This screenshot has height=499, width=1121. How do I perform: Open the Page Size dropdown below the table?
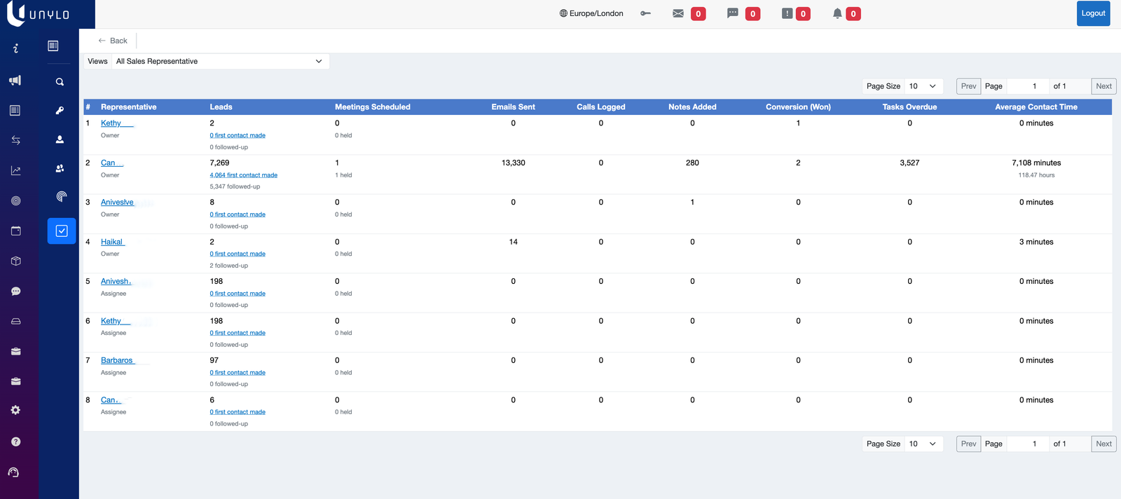923,444
